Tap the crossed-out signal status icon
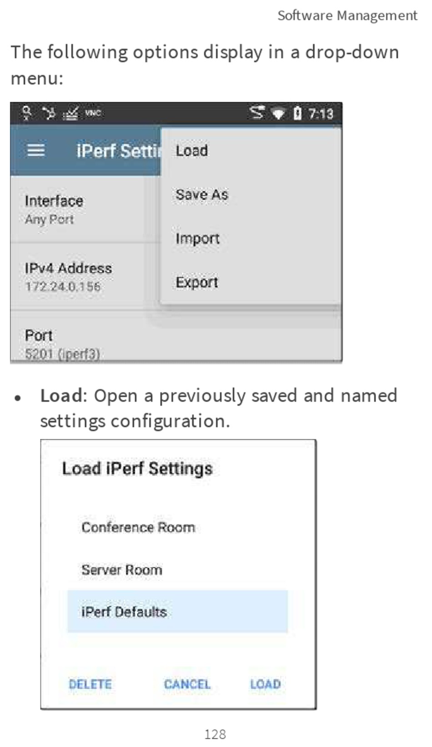 (257, 112)
